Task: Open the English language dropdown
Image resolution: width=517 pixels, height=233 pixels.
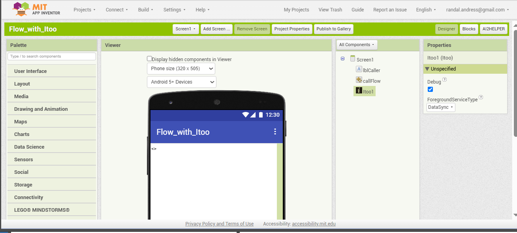Action: pyautogui.click(x=426, y=10)
